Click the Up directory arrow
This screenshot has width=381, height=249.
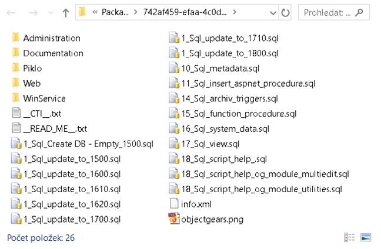tap(65, 12)
